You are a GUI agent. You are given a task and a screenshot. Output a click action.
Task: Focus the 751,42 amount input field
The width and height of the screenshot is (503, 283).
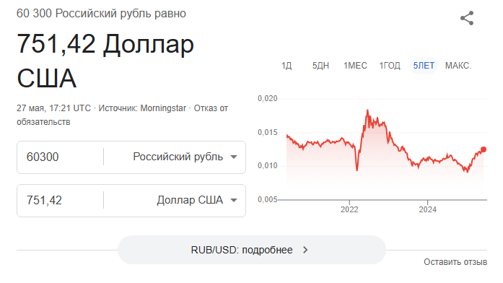(60, 200)
